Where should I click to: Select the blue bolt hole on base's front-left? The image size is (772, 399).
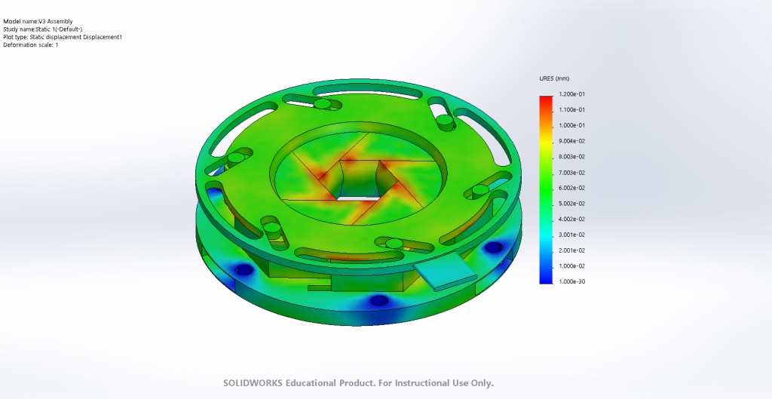[x=244, y=269]
